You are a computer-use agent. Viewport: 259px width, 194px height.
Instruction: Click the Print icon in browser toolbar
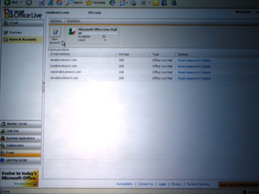click(x=133, y=3)
